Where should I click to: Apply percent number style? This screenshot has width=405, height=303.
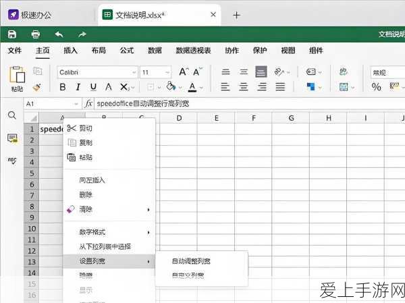(376, 86)
